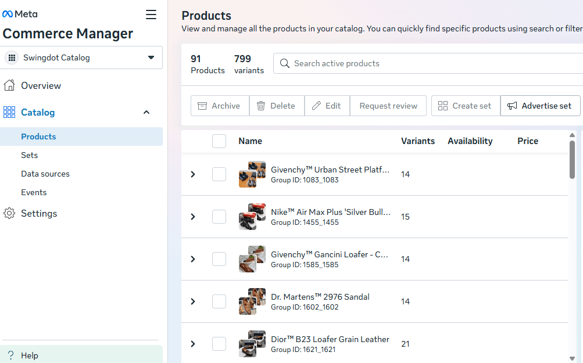Image resolution: width=583 pixels, height=363 pixels.
Task: Click the Givenchy Gancini Loafer thumbnail
Action: tap(252, 259)
